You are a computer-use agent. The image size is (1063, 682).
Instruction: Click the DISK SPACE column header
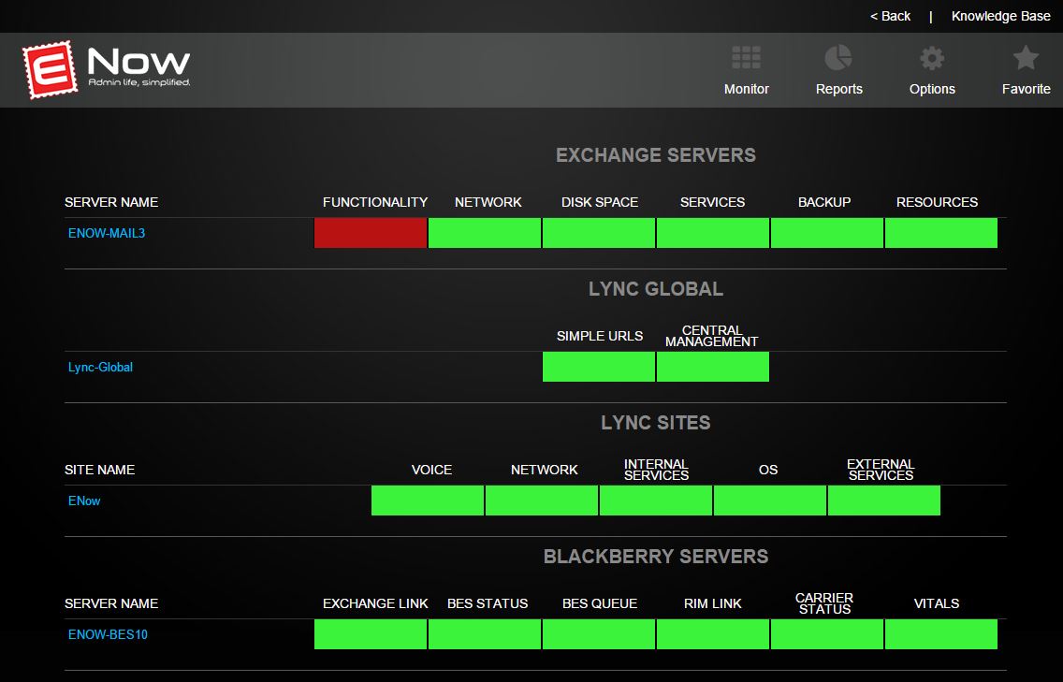tap(599, 202)
